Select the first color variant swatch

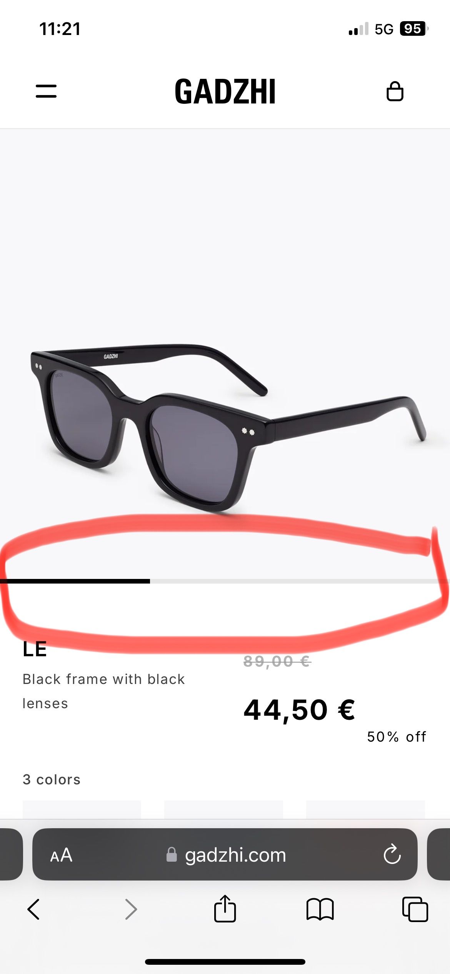click(82, 810)
